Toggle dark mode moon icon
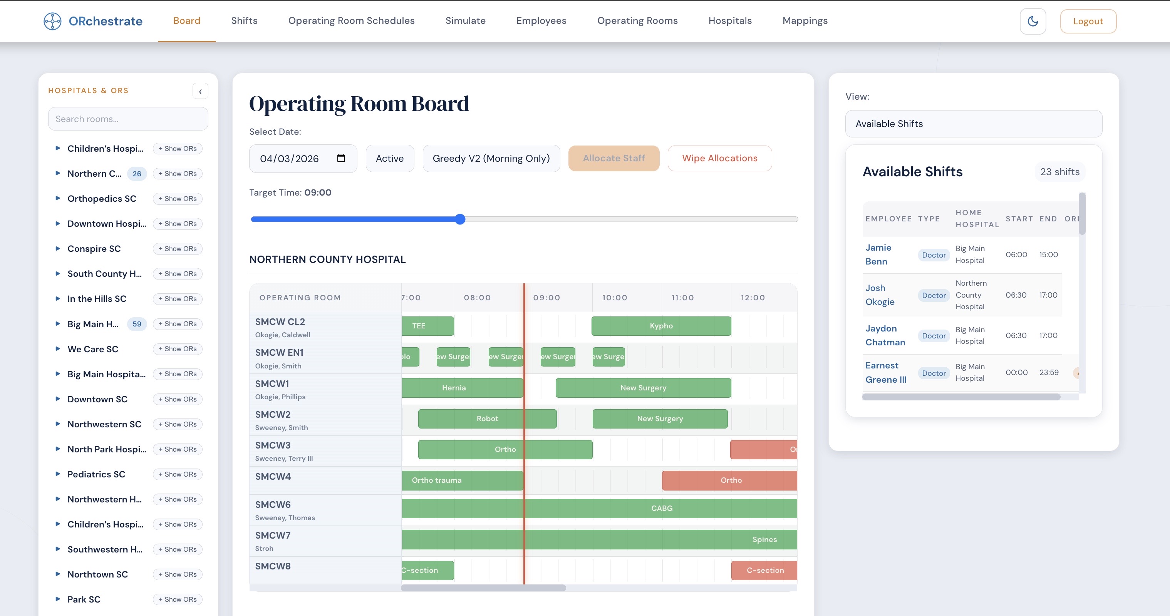This screenshot has width=1170, height=616. 1033,21
